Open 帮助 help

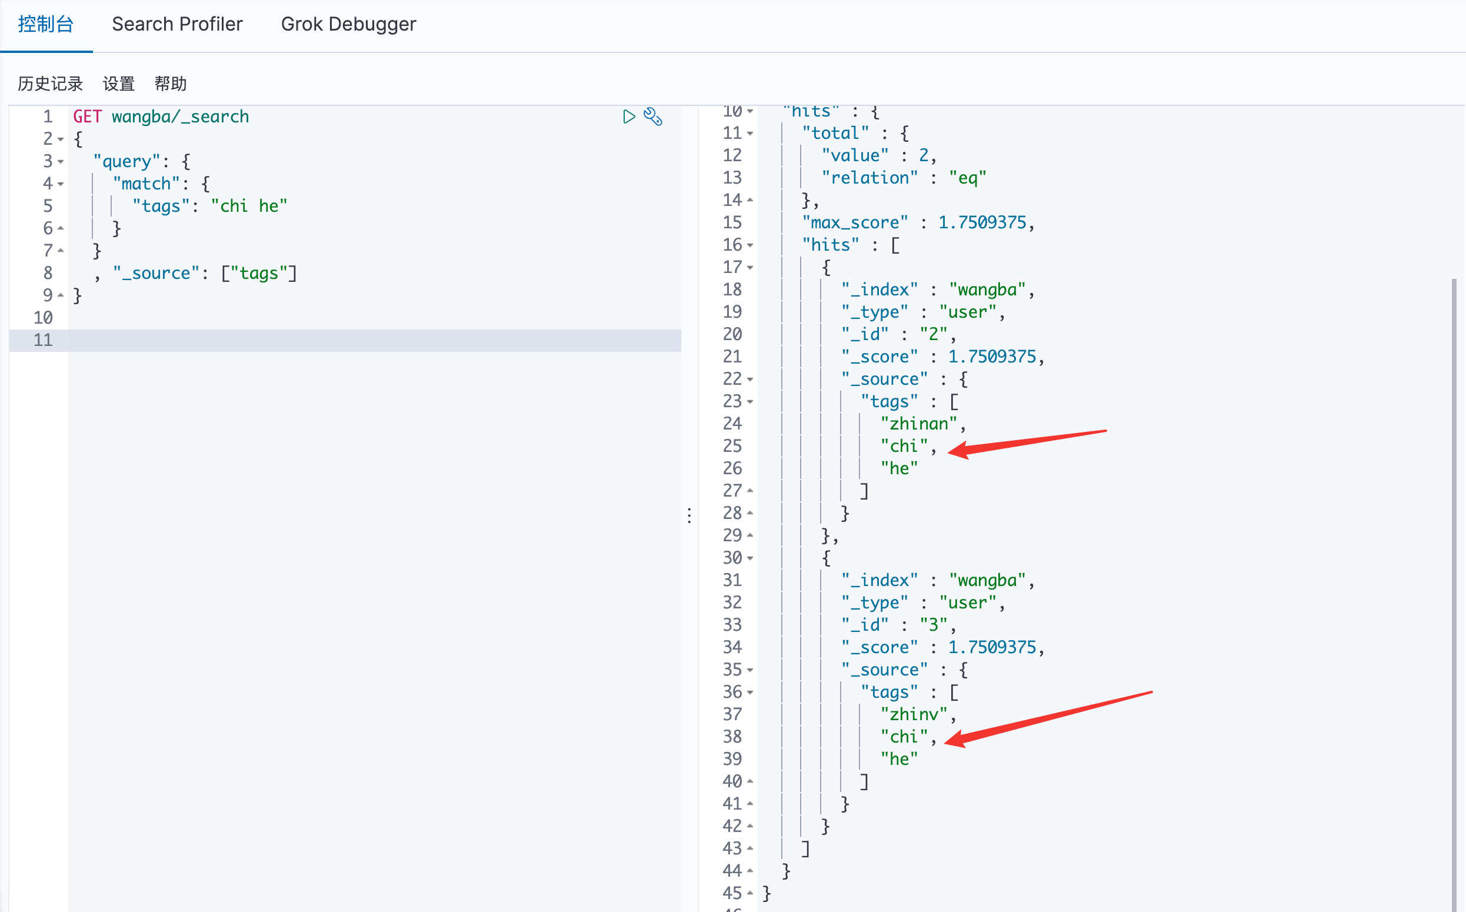pos(170,84)
